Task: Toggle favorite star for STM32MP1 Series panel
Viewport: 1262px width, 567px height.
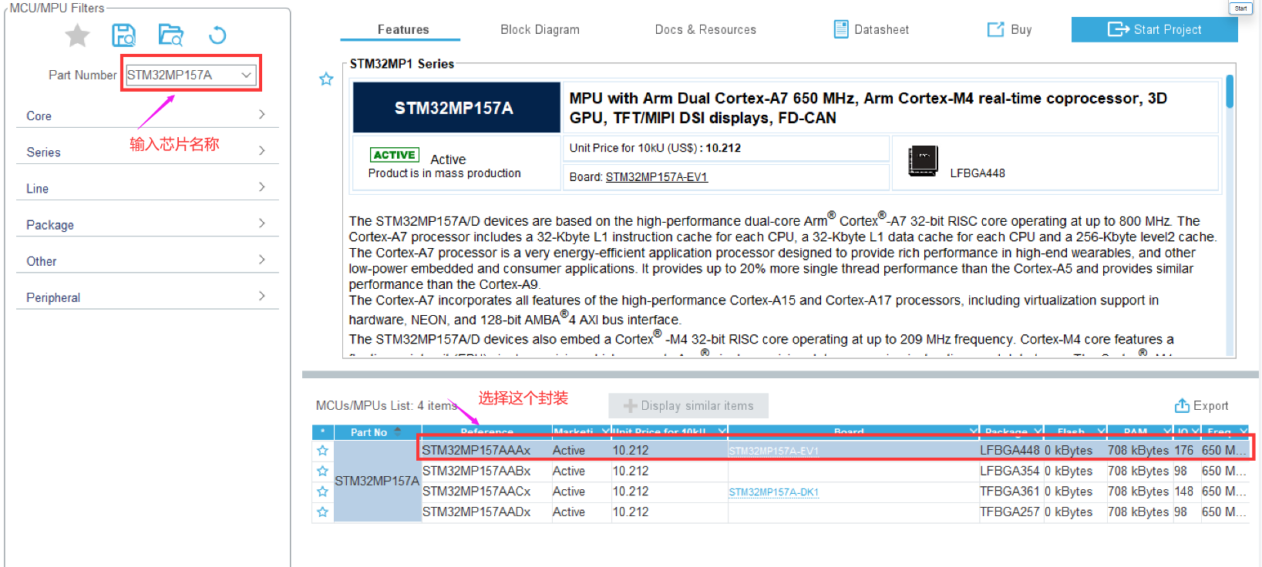Action: click(x=326, y=79)
